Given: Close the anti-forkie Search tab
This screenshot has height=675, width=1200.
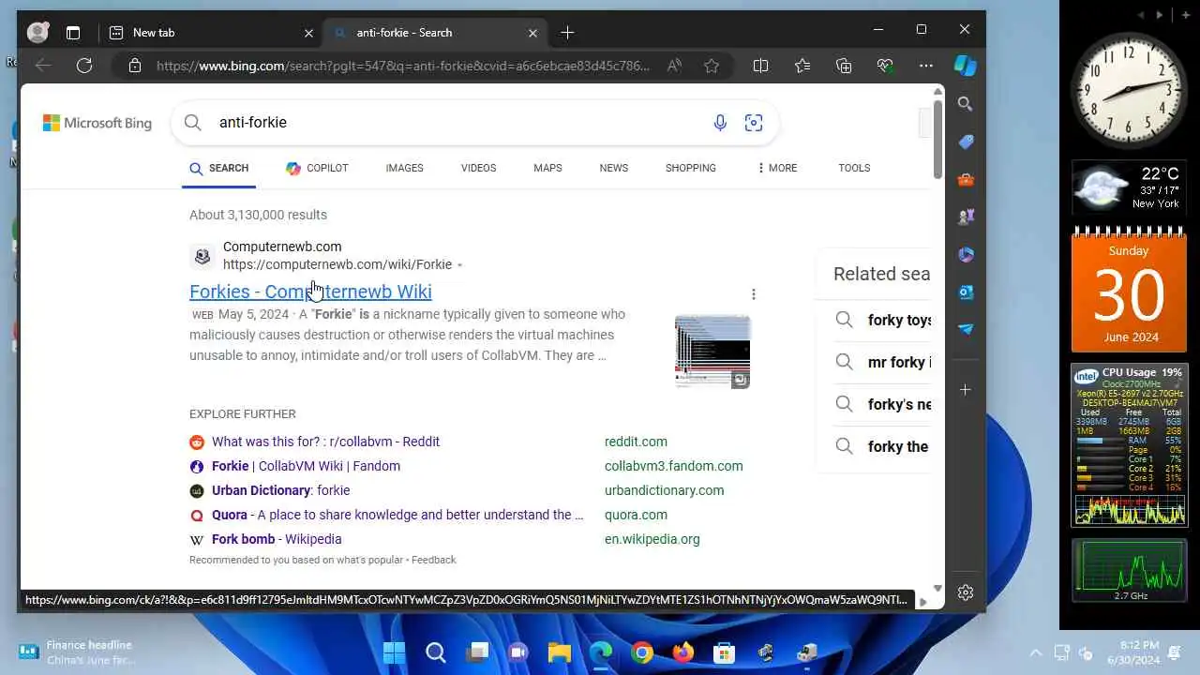Looking at the screenshot, I should pyautogui.click(x=532, y=33).
